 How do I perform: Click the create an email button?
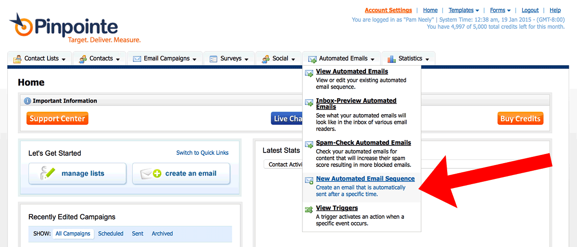(181, 174)
